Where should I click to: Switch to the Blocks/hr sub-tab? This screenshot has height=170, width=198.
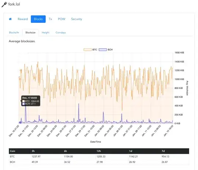coord(14,33)
